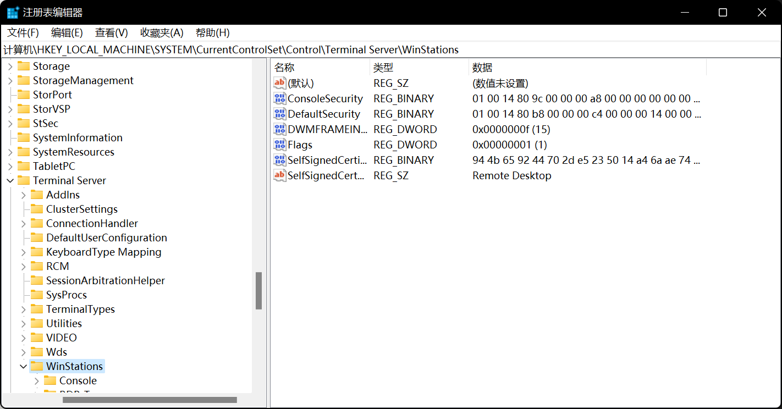This screenshot has height=409, width=782.
Task: Click the registry path address bar
Action: click(x=390, y=50)
